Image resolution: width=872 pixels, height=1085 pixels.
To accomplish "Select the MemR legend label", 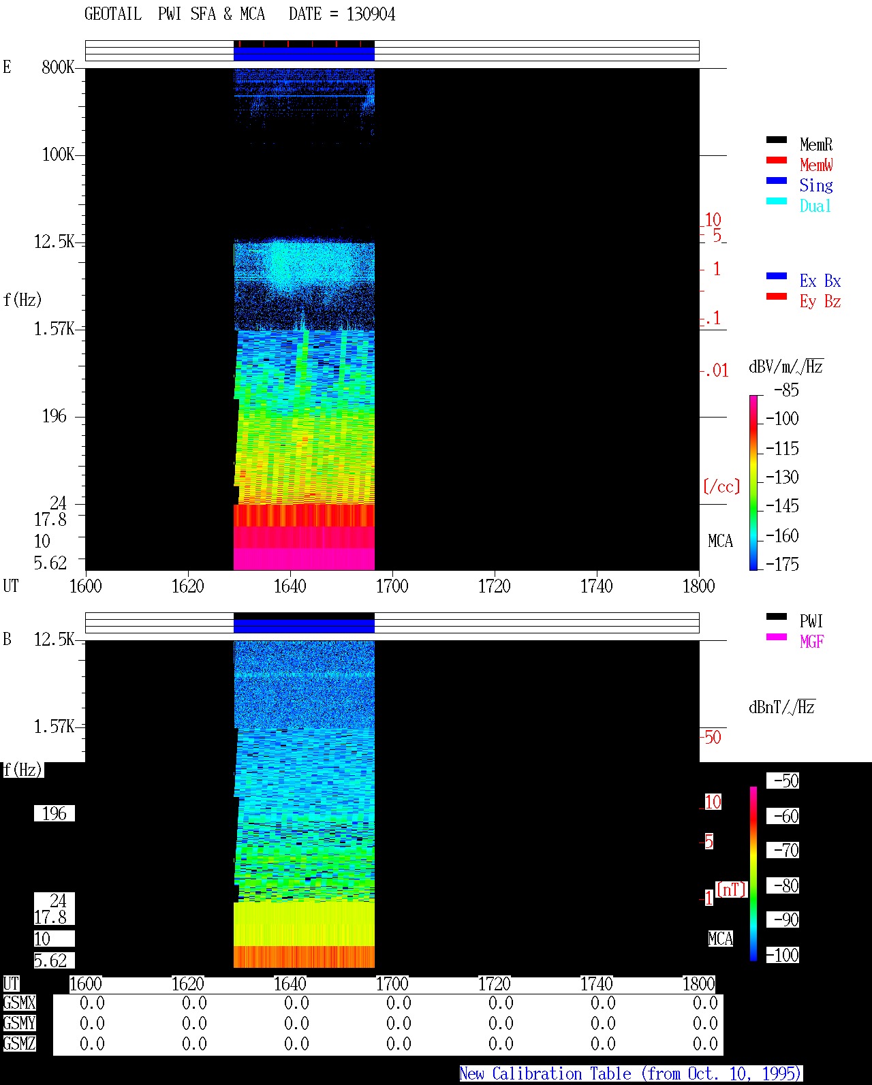I will [x=816, y=144].
